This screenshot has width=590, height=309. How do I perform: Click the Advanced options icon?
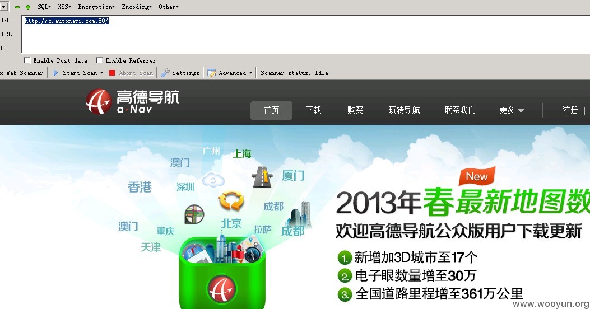pos(211,73)
